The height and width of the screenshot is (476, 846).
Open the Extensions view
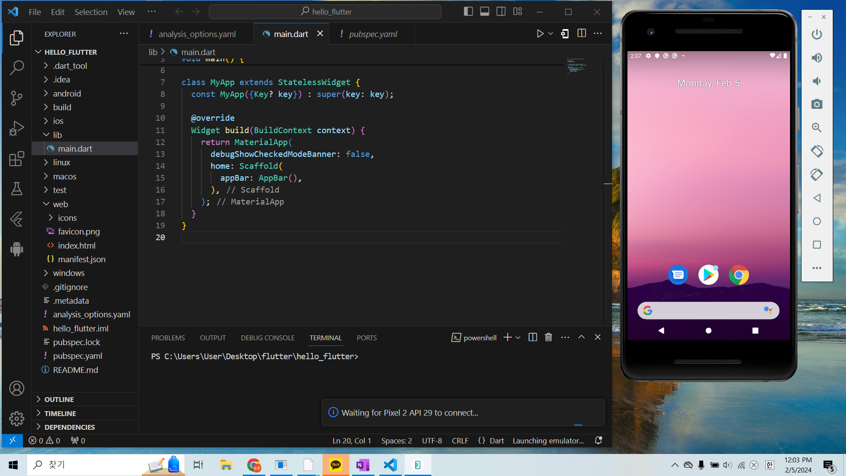point(17,159)
